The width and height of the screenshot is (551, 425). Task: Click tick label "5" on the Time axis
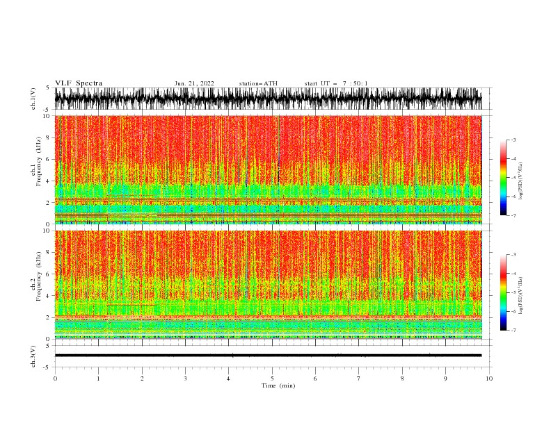pos(272,378)
